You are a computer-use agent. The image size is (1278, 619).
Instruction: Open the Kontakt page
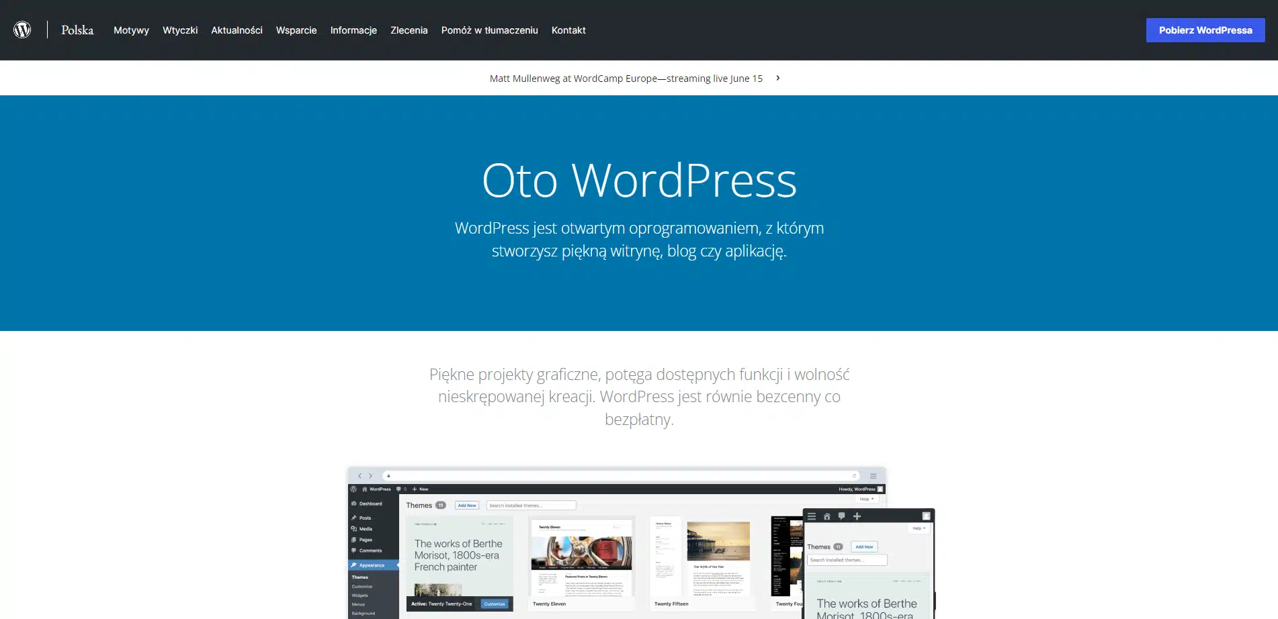(x=568, y=30)
